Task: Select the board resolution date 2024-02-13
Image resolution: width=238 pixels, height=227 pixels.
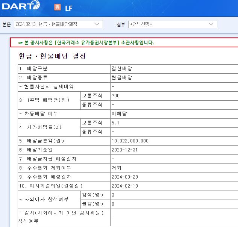Action: tap(125, 186)
